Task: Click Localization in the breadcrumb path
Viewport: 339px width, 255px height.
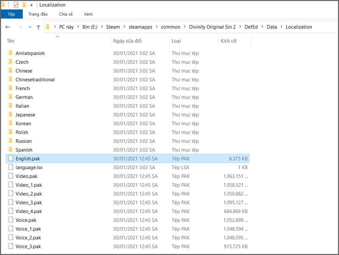Action: tap(299, 27)
